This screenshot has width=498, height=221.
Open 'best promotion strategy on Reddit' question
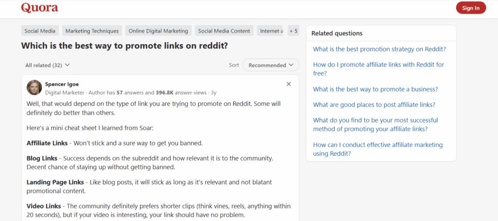click(379, 49)
